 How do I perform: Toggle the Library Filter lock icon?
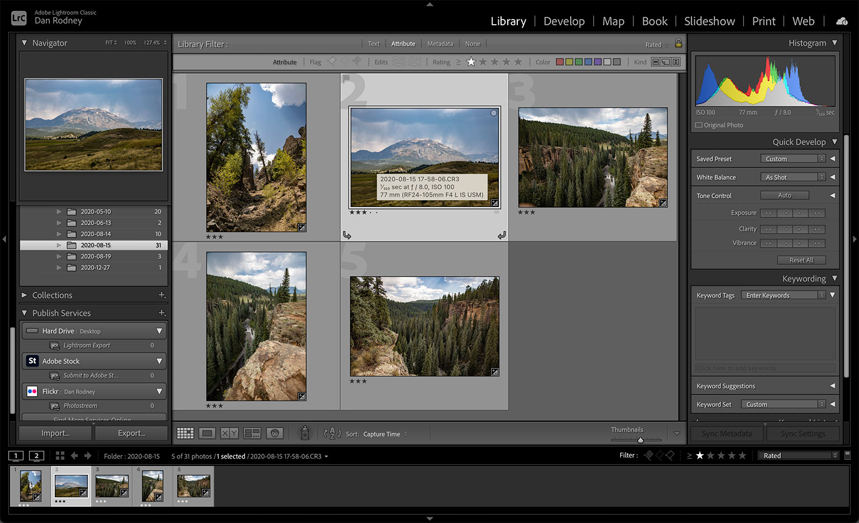pos(678,43)
